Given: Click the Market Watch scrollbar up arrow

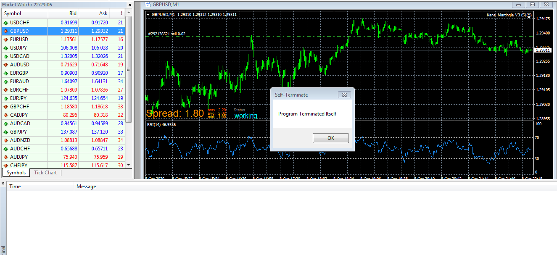Looking at the screenshot, I should 129,12.
